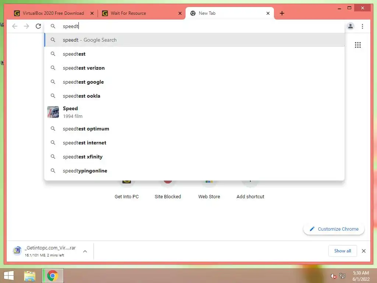Close the downloads bar

[363, 251]
